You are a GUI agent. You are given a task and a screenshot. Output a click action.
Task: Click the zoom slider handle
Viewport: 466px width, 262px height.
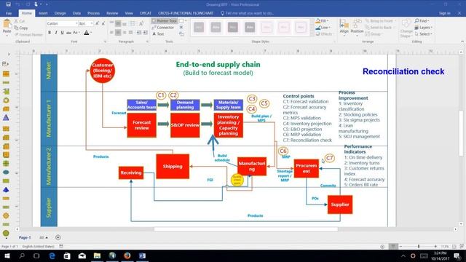pos(419,247)
